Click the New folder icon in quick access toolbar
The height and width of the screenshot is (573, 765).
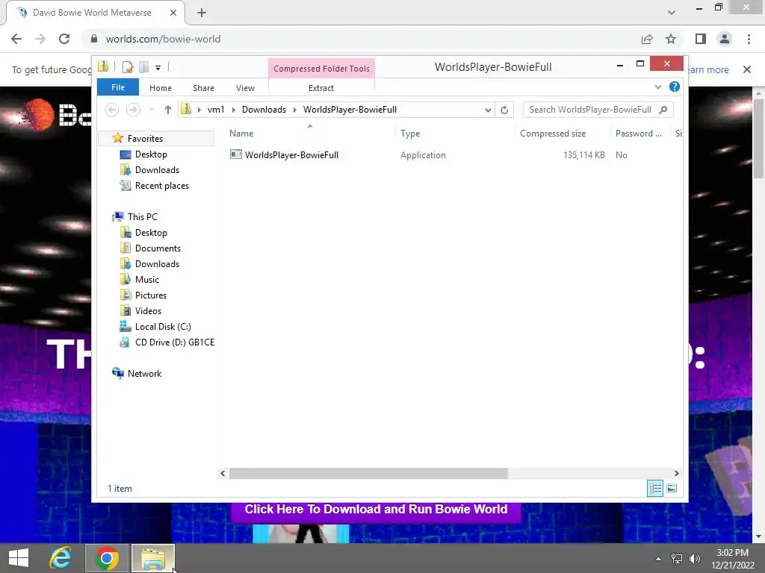pos(144,66)
